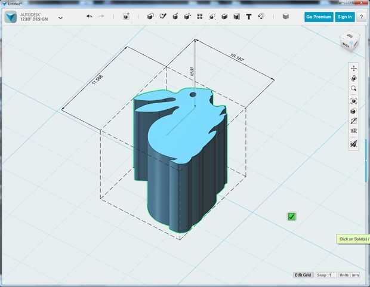Image resolution: width=370 pixels, height=287 pixels.
Task: Select the Pan tool in navigation bar
Action: point(354,69)
